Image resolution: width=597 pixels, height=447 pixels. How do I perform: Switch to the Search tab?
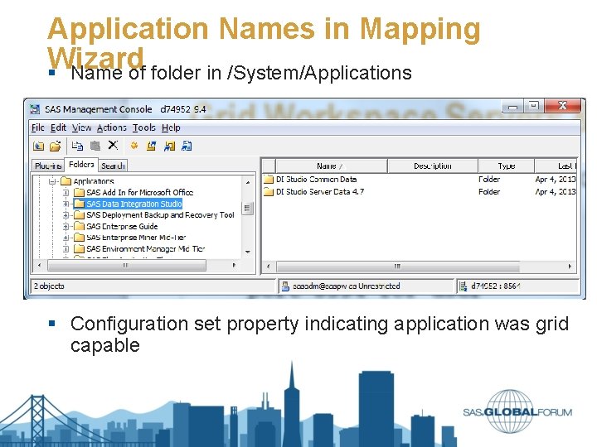113,166
